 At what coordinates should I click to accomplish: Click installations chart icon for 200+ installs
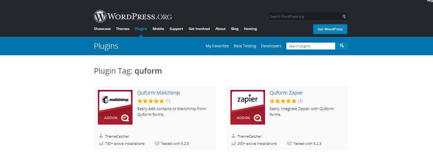click(234, 143)
